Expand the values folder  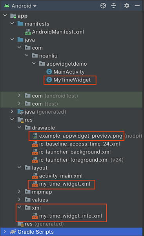[19, 199]
